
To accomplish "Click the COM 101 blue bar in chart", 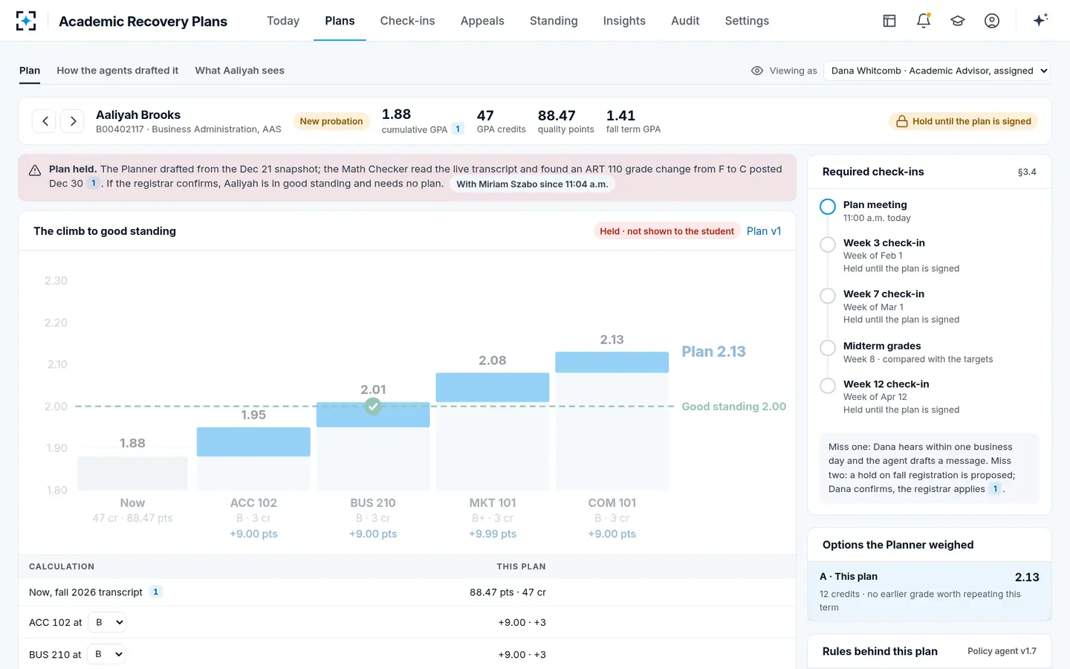I will tap(612, 362).
